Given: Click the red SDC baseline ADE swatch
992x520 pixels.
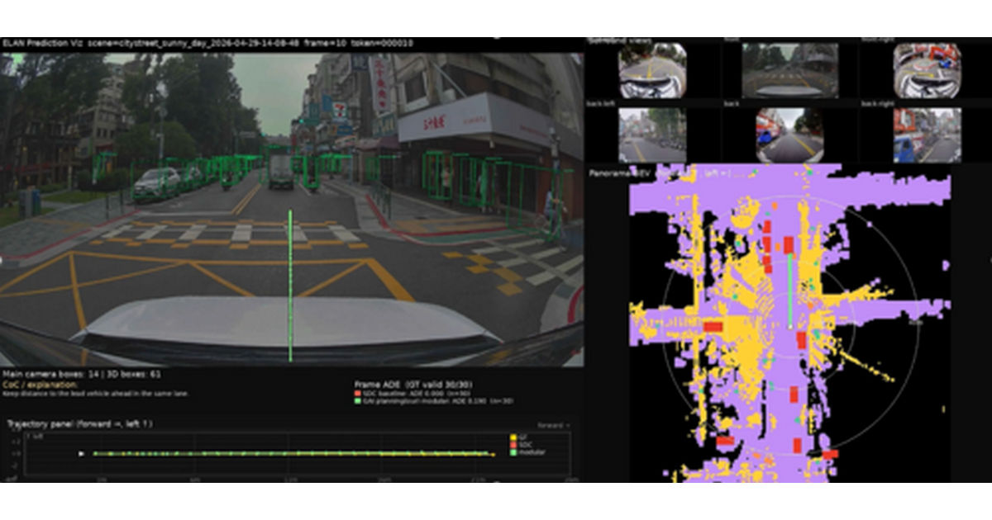Looking at the screenshot, I should click(356, 393).
